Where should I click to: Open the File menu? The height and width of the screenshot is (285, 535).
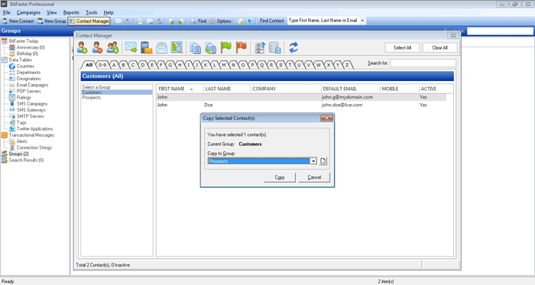coord(6,13)
